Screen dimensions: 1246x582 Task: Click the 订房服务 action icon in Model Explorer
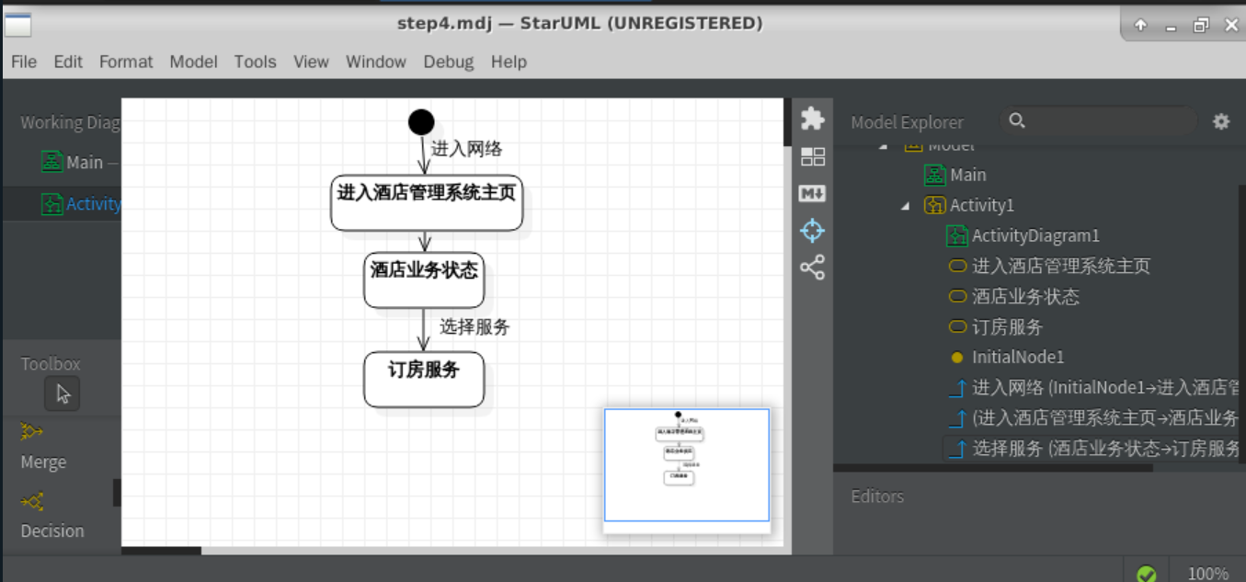coord(957,326)
